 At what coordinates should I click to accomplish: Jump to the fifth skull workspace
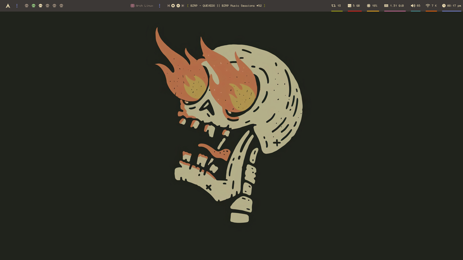54,6
